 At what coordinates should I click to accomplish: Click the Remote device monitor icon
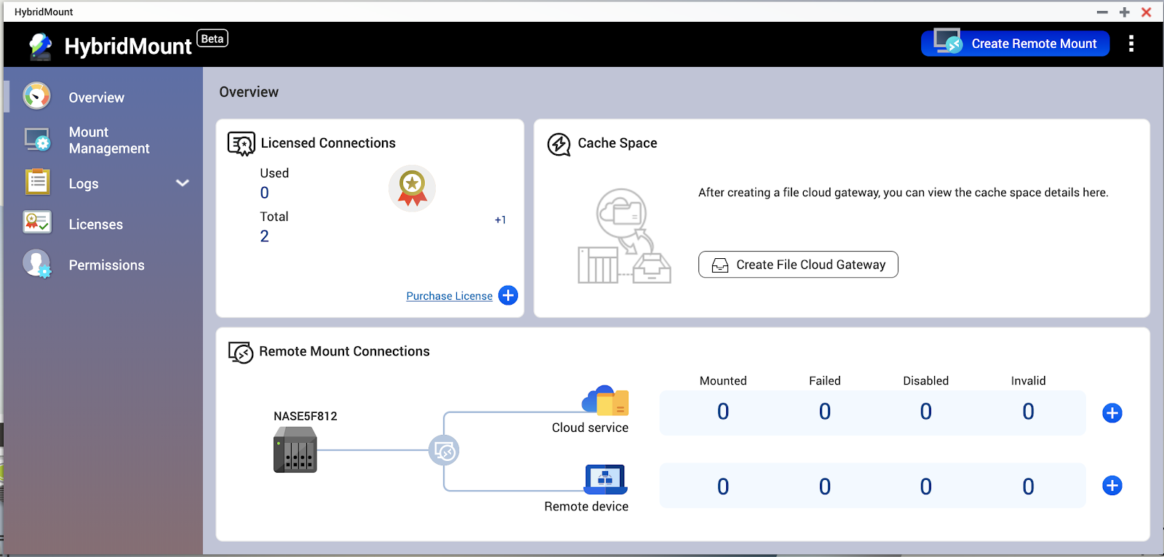(605, 479)
